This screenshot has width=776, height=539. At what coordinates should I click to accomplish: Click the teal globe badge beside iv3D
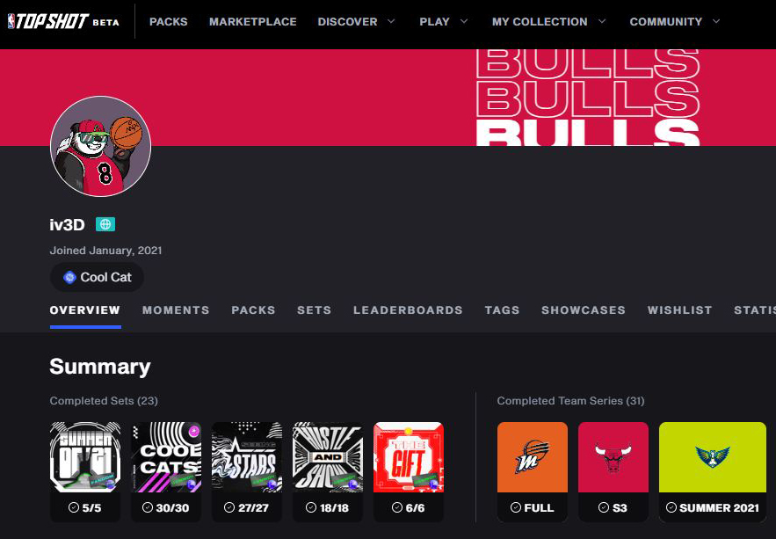(x=105, y=224)
